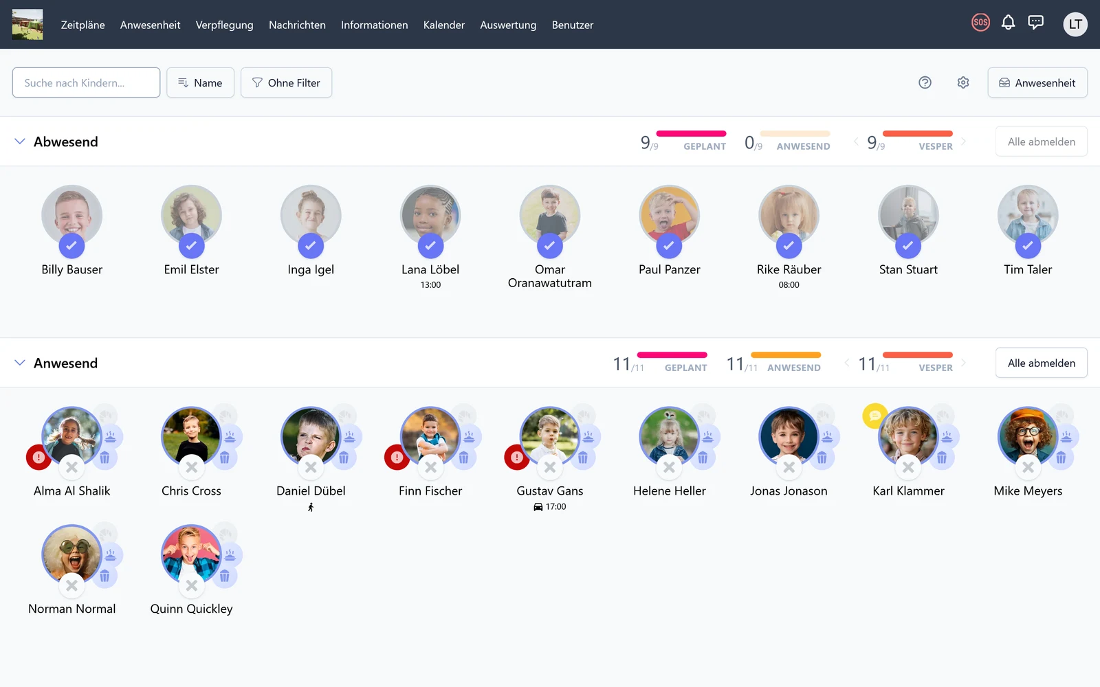Image resolution: width=1100 pixels, height=687 pixels.
Task: Open the Verpflegung menu
Action: tap(224, 25)
